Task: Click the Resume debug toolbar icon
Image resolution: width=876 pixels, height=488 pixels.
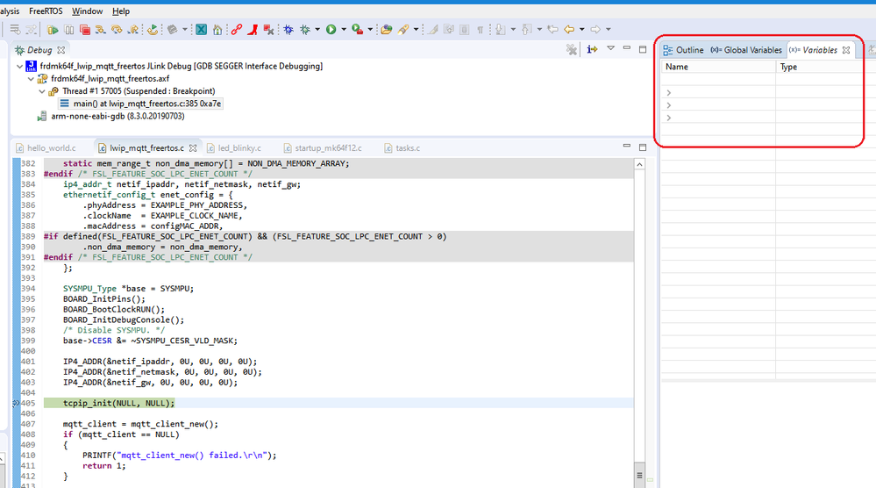Action: [53, 30]
